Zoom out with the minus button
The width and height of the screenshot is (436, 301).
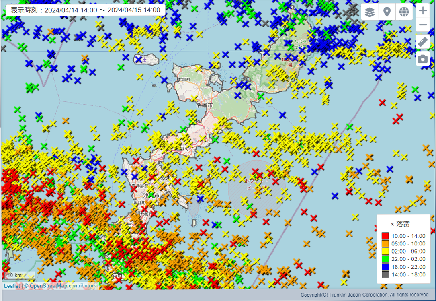(x=423, y=25)
